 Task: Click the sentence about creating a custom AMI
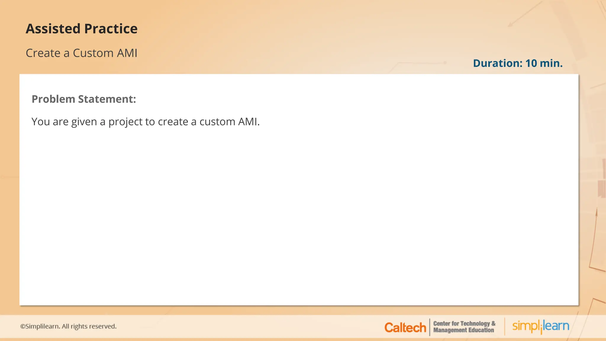pos(146,122)
